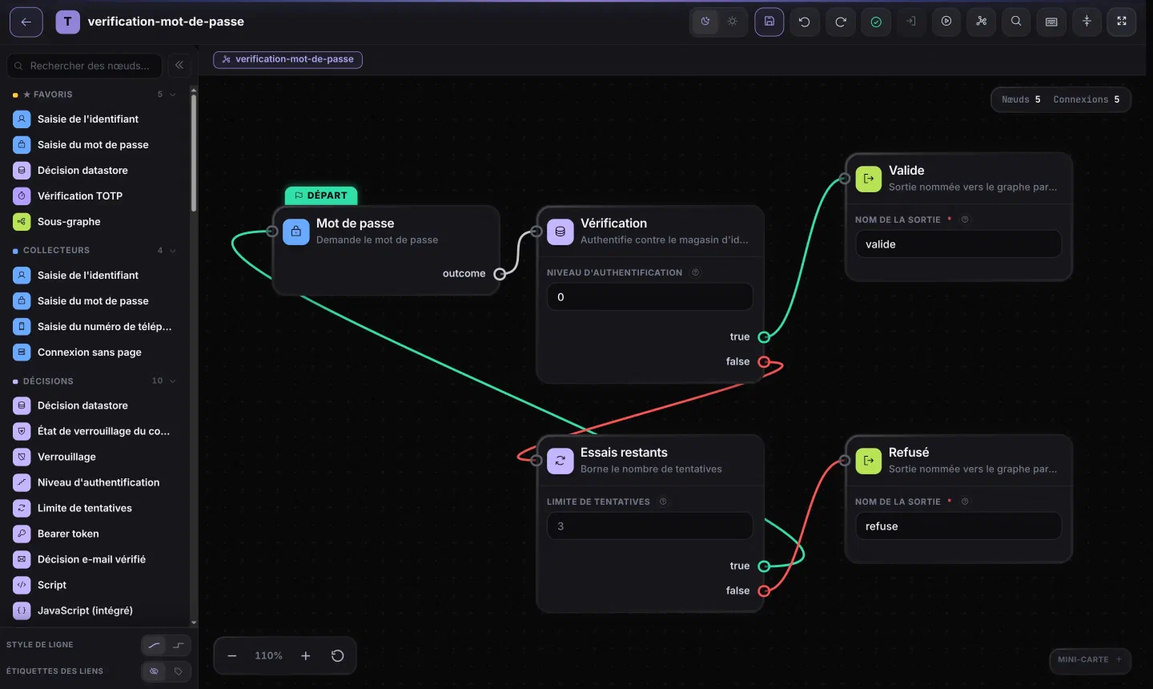The image size is (1153, 689).
Task: Click the import arrow icon in toolbar
Action: coord(911,22)
